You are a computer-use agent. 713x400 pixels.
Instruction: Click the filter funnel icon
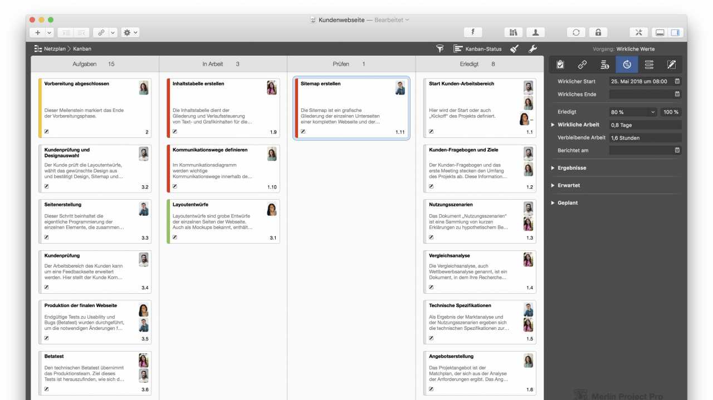(439, 49)
